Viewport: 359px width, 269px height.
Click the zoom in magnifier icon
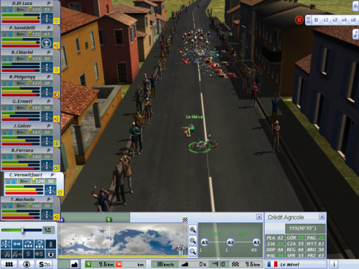pyautogui.click(x=192, y=230)
